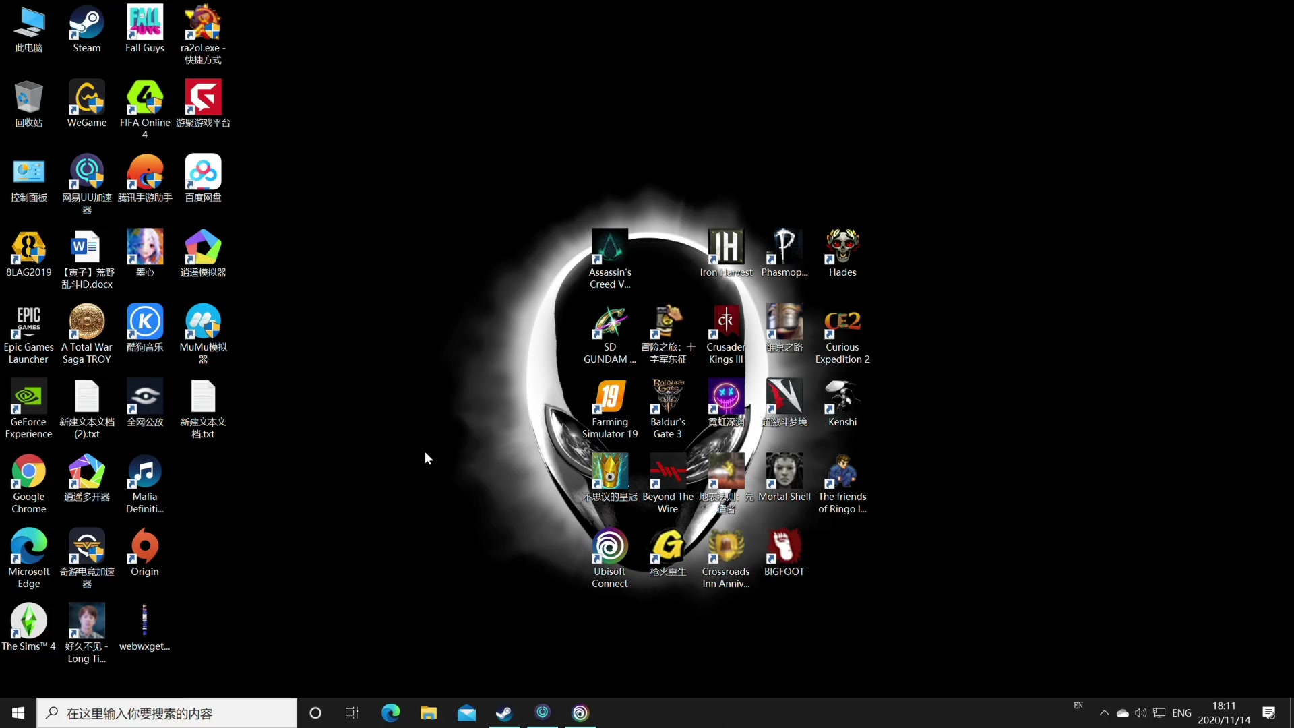Expand hidden system tray icons
The width and height of the screenshot is (1294, 728).
tap(1104, 712)
